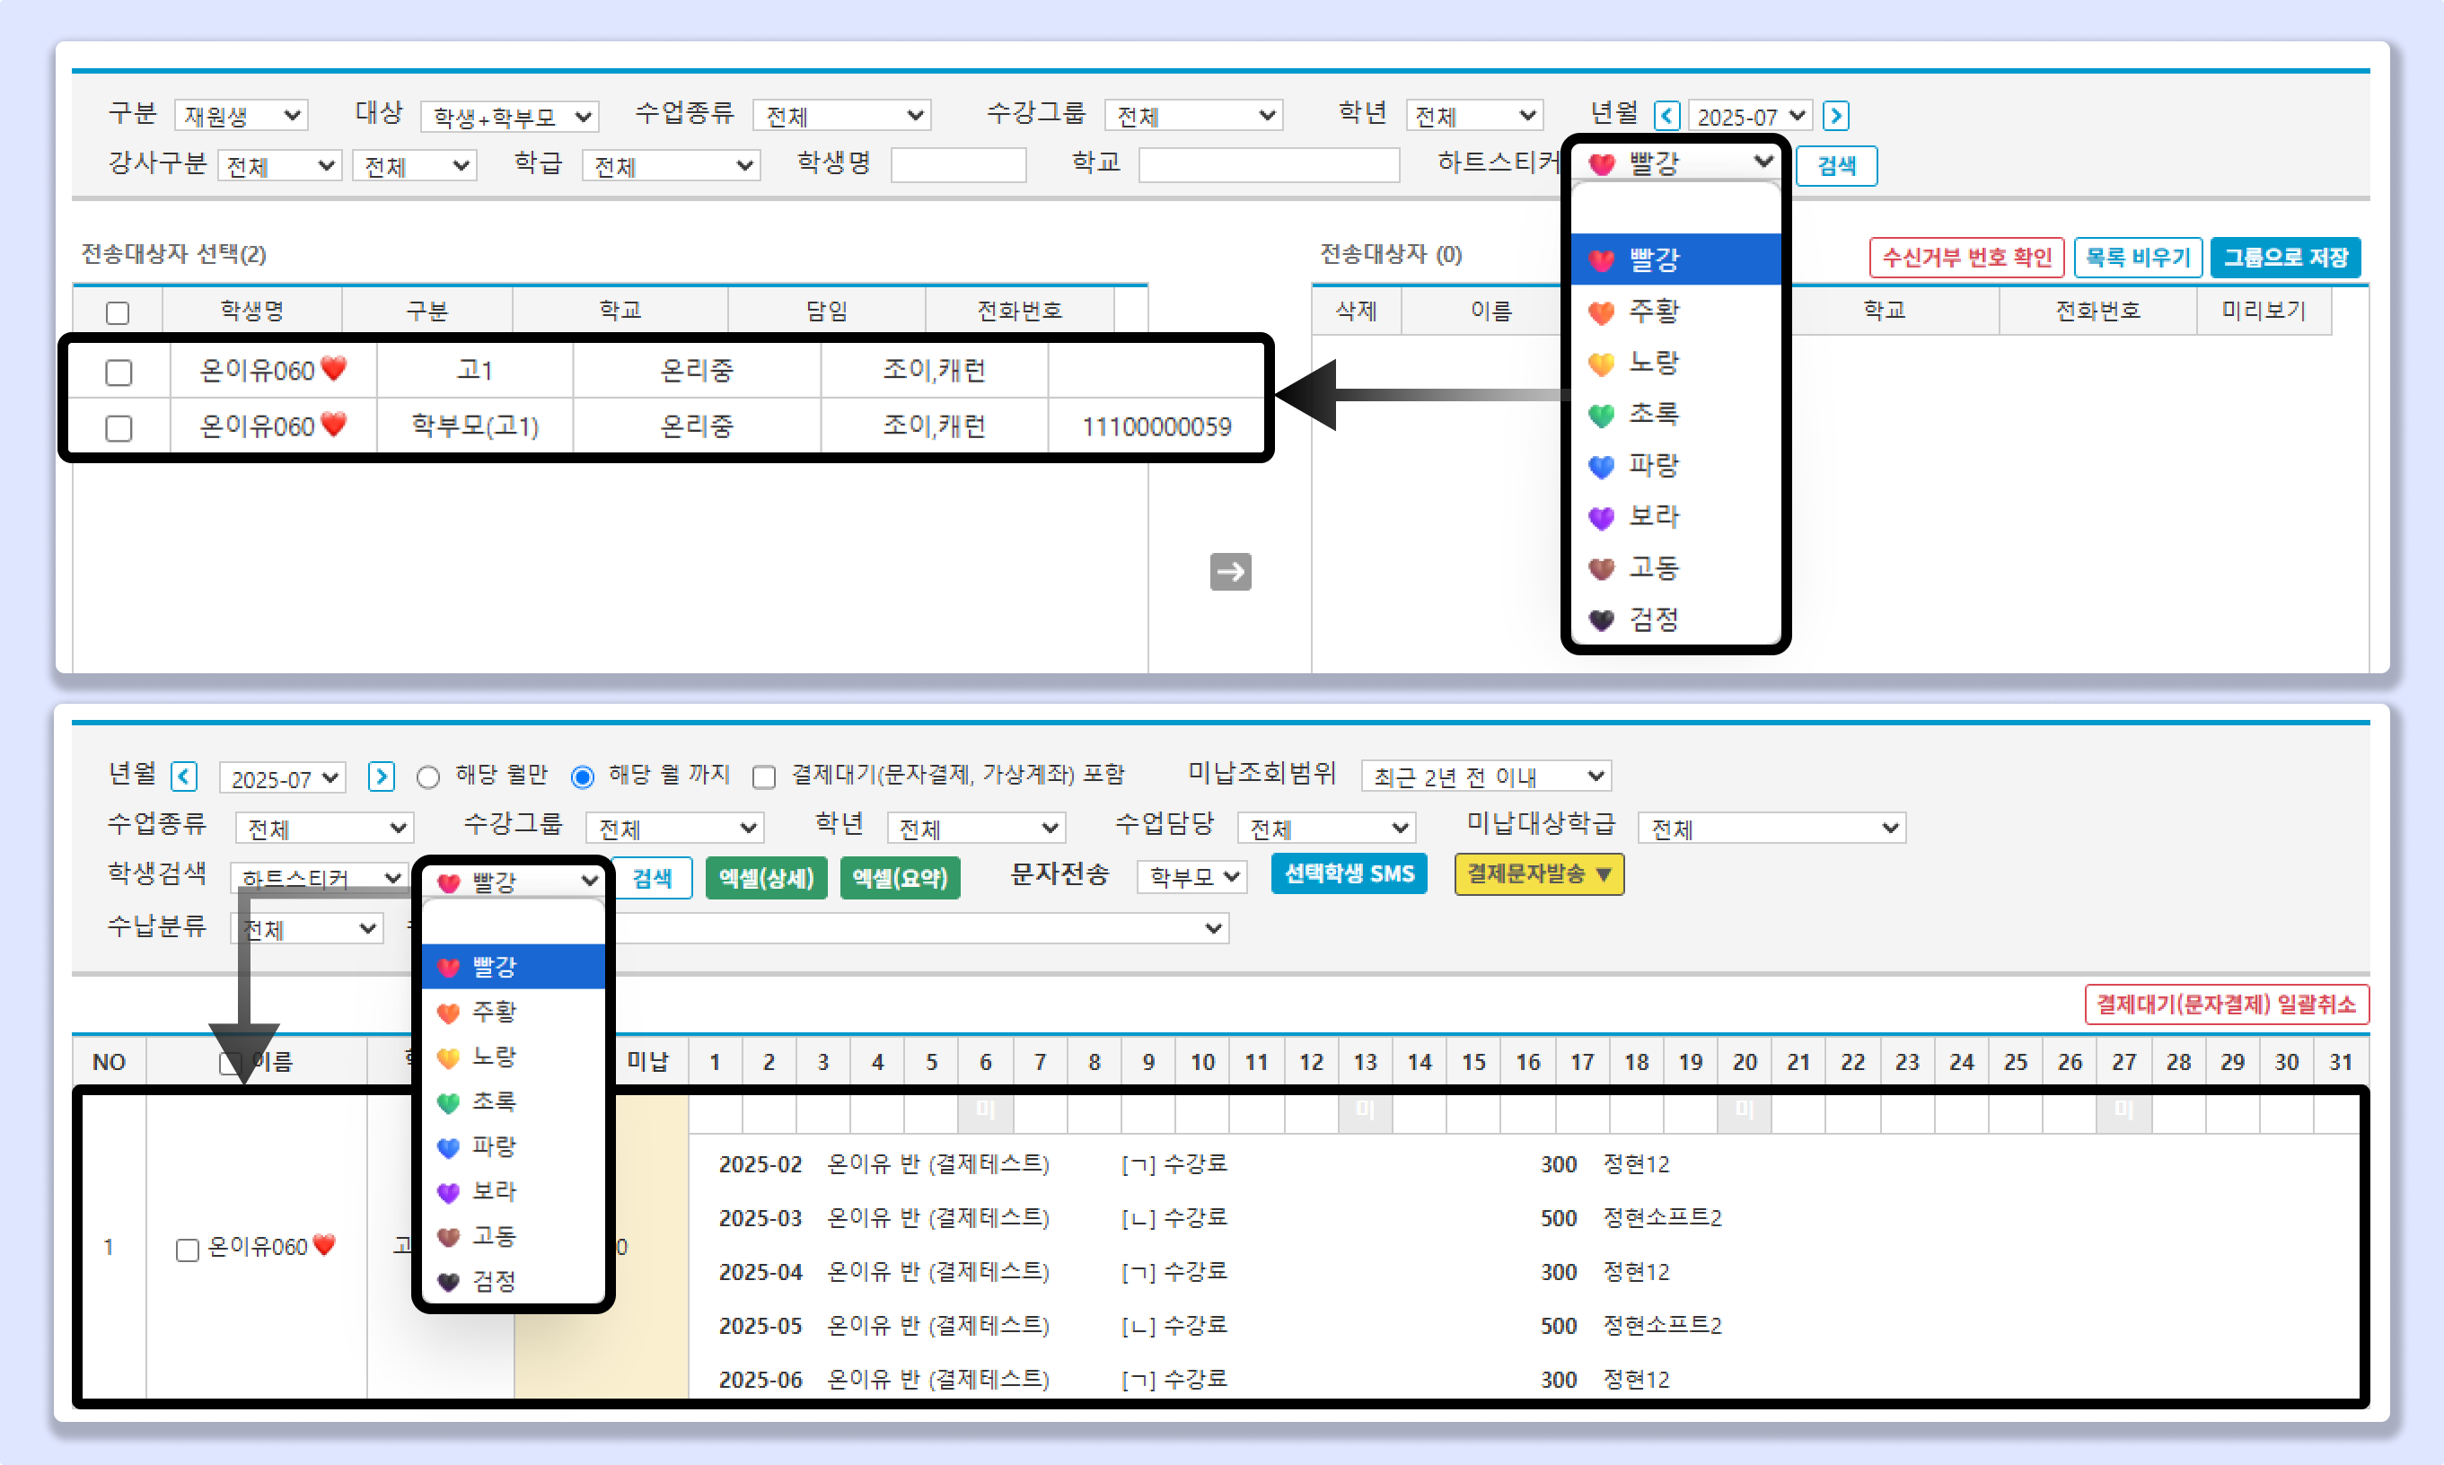Select orange heart 주황 in top dropdown

point(1653,312)
